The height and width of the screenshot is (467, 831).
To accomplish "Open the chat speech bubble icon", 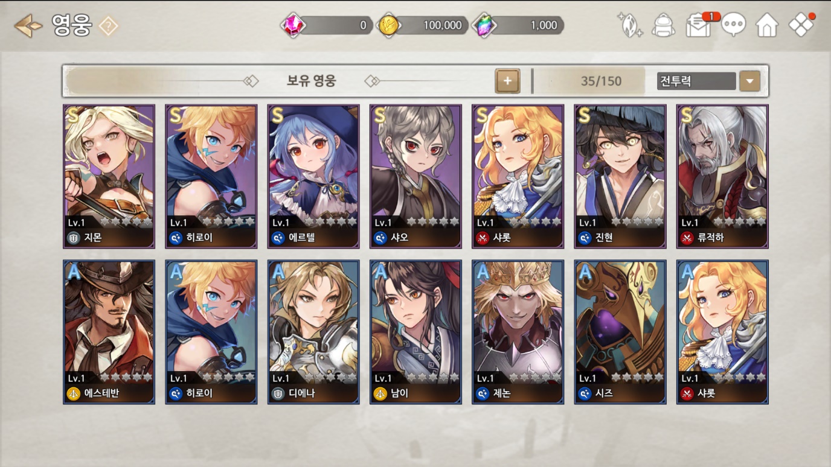I will point(733,26).
